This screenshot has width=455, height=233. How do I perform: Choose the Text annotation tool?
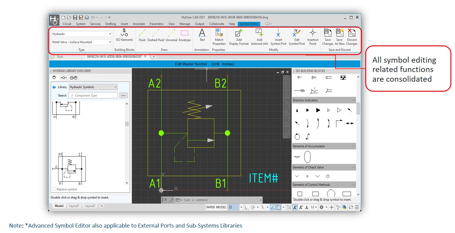[202, 36]
